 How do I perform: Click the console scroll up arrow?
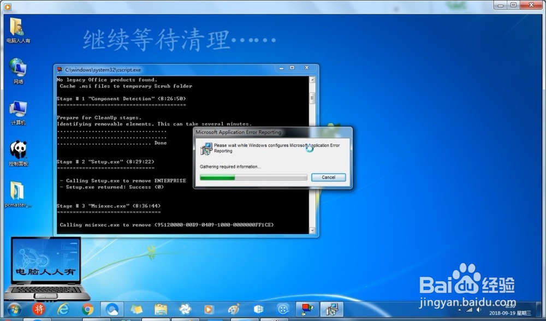coord(312,80)
